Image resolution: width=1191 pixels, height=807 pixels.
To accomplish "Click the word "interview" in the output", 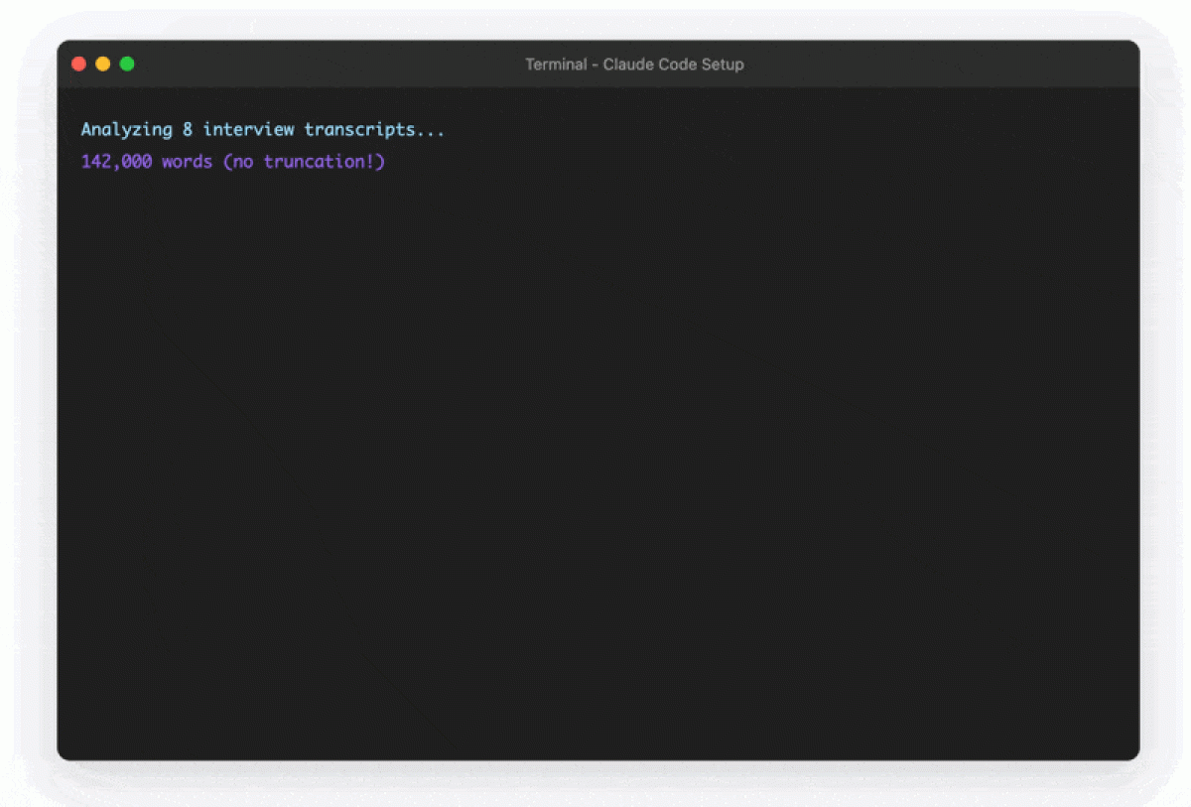I will (x=248, y=130).
